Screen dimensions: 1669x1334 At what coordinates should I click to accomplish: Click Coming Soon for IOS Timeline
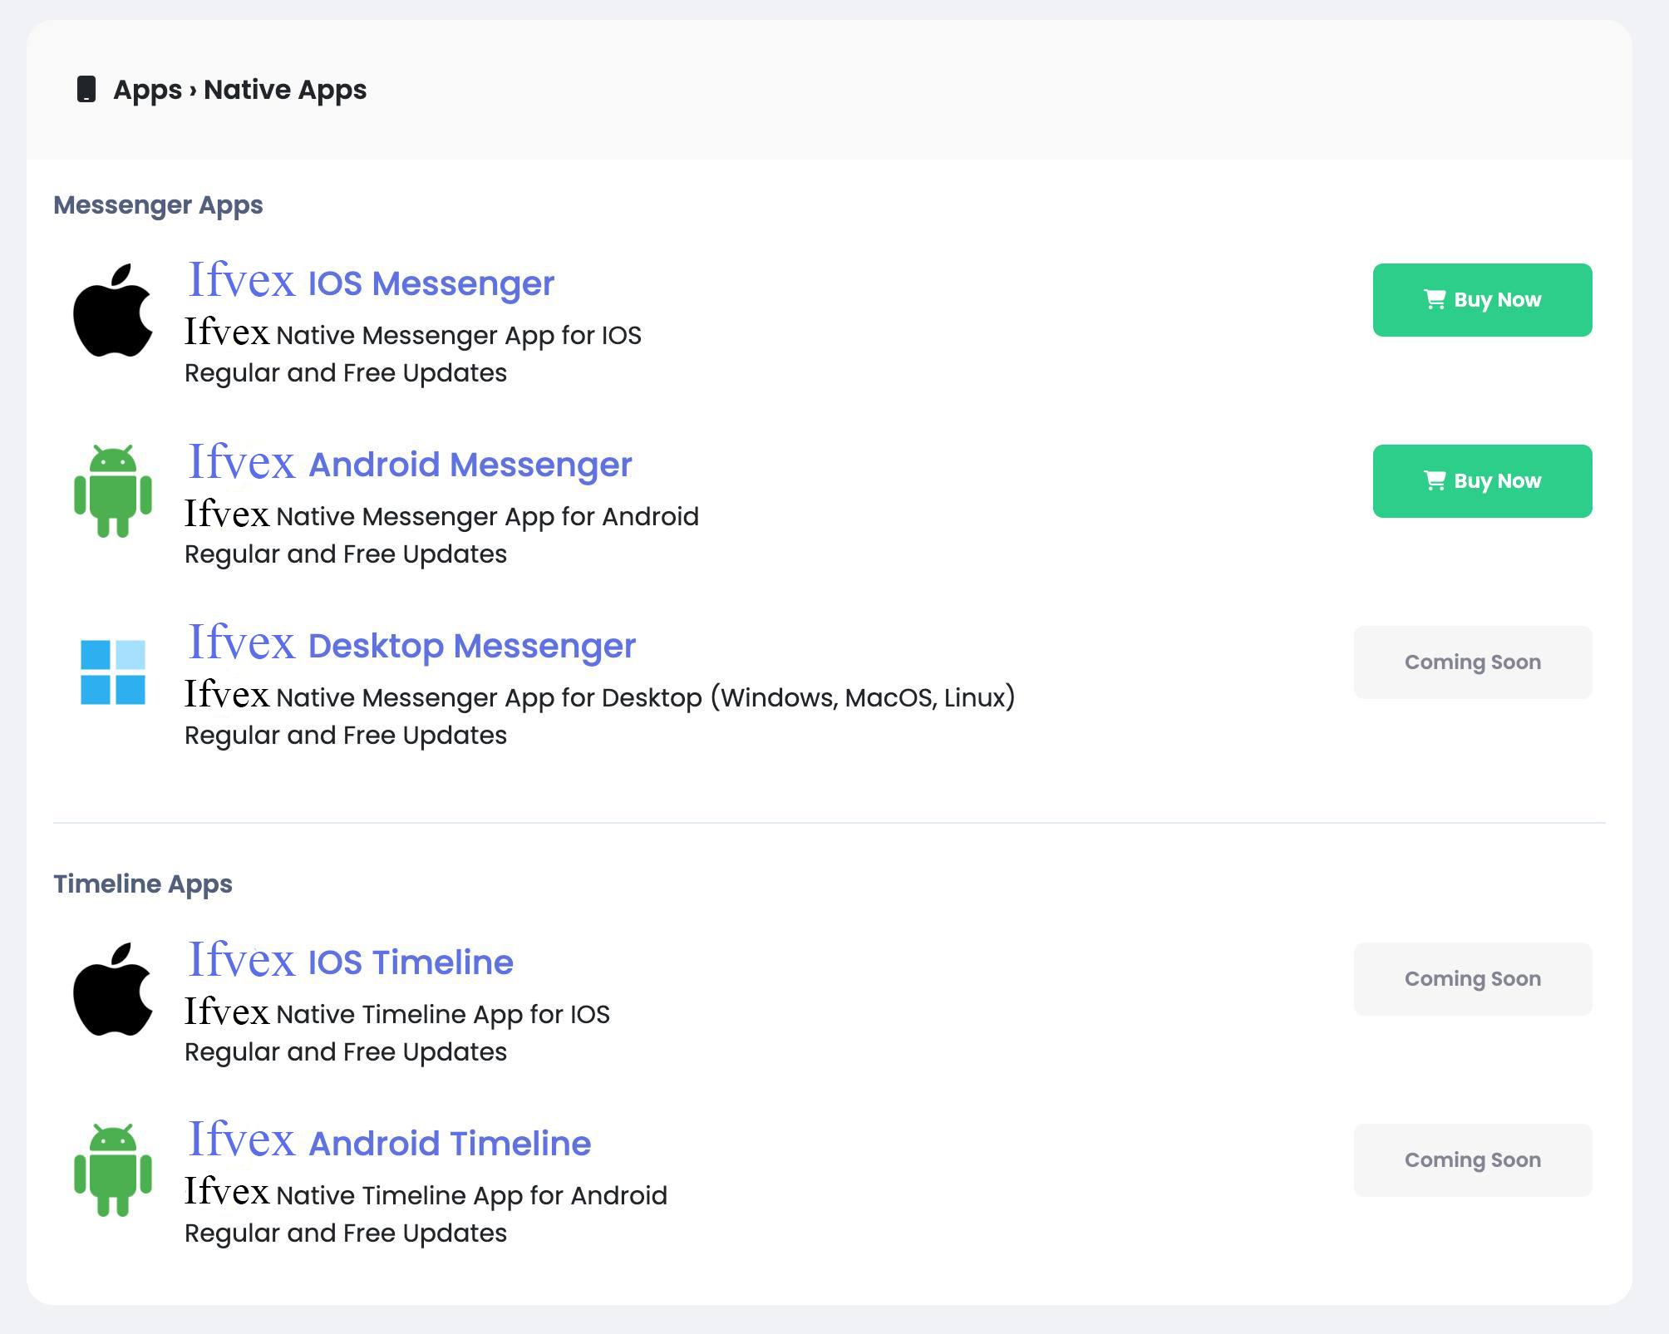tap(1472, 979)
